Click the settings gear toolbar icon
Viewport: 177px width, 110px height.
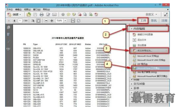click(63, 14)
